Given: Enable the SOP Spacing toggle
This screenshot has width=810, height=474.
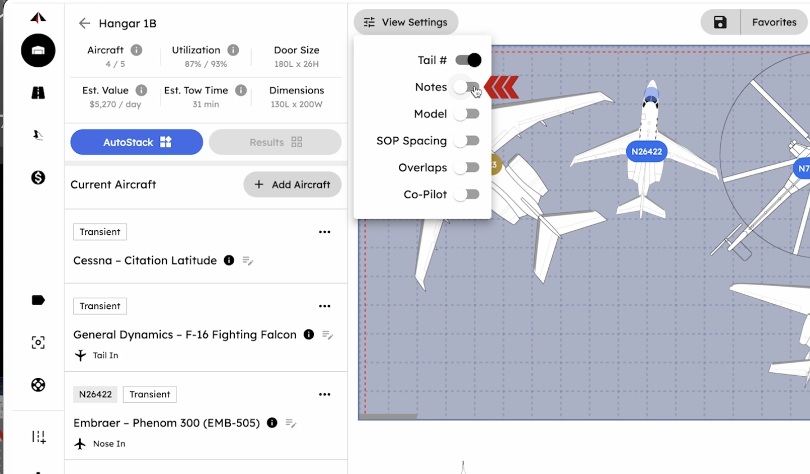Looking at the screenshot, I should (x=467, y=140).
